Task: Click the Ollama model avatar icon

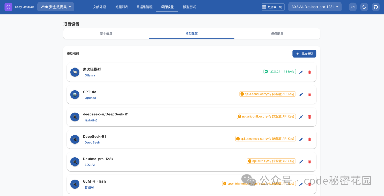Action: pyautogui.click(x=75, y=72)
